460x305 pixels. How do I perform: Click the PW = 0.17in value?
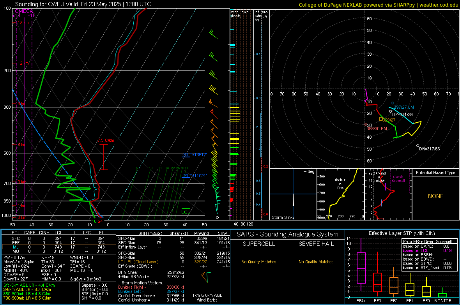point(16,257)
